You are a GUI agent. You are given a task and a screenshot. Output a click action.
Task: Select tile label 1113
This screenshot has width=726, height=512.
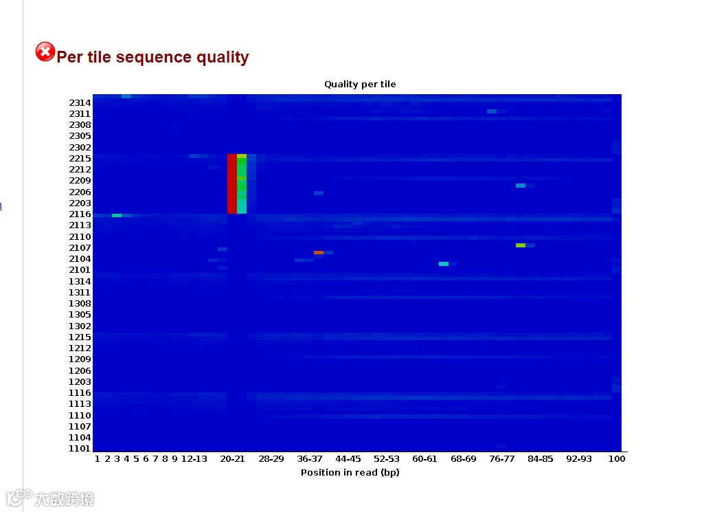(x=80, y=405)
